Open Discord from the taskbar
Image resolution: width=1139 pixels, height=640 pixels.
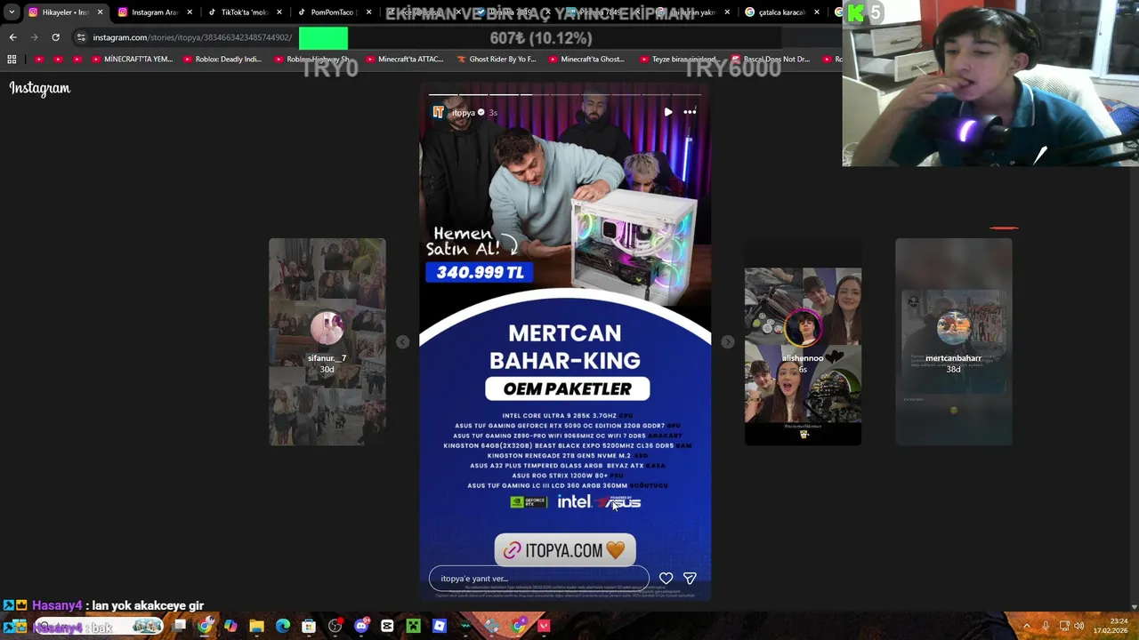tap(361, 627)
